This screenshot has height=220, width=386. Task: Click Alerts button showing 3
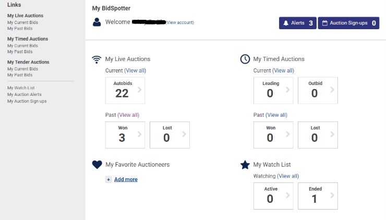point(298,23)
